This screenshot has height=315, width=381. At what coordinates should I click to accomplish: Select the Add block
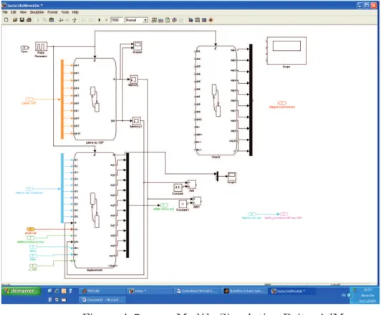pyautogui.click(x=192, y=184)
